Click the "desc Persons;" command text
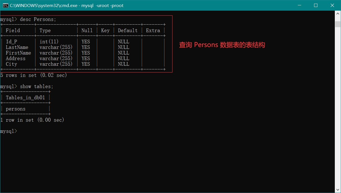341x193 pixels. [x=38, y=19]
